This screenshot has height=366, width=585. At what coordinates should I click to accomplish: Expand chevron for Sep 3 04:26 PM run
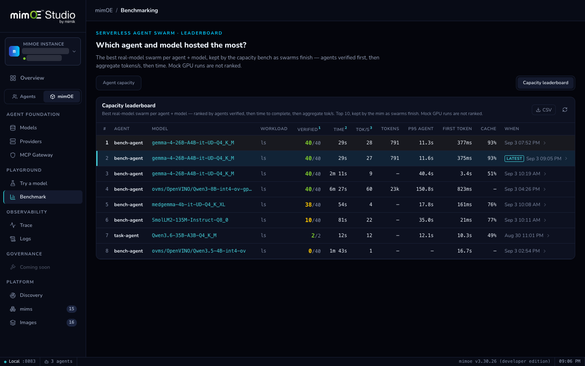point(545,190)
